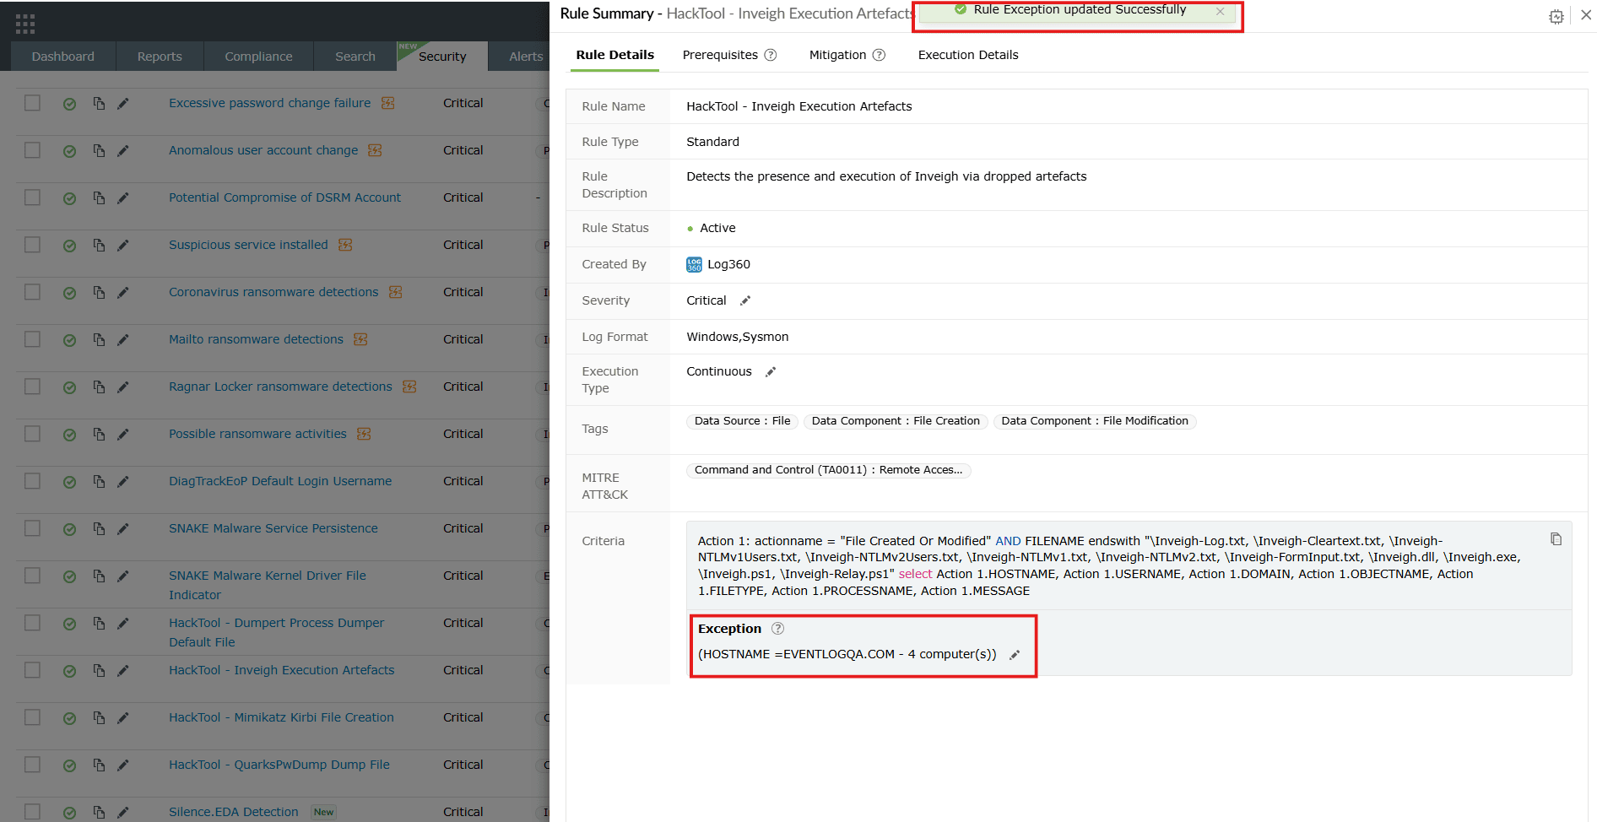Open Potential Compromise of DSRM Account link
Screen dimensions: 1597x822
(284, 197)
